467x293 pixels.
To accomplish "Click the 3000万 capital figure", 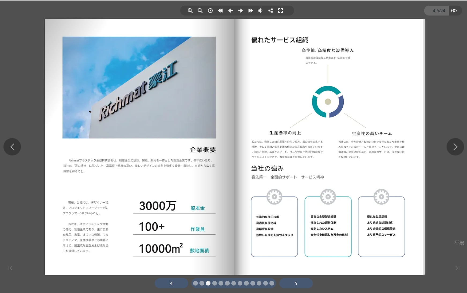I will (158, 206).
